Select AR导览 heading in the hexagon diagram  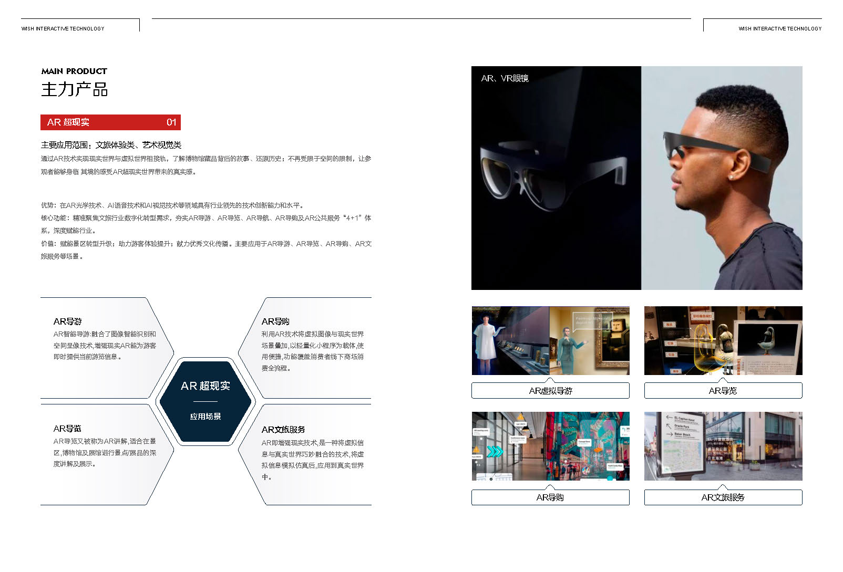67,429
